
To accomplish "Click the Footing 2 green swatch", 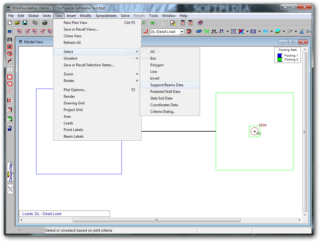I will (280, 60).
